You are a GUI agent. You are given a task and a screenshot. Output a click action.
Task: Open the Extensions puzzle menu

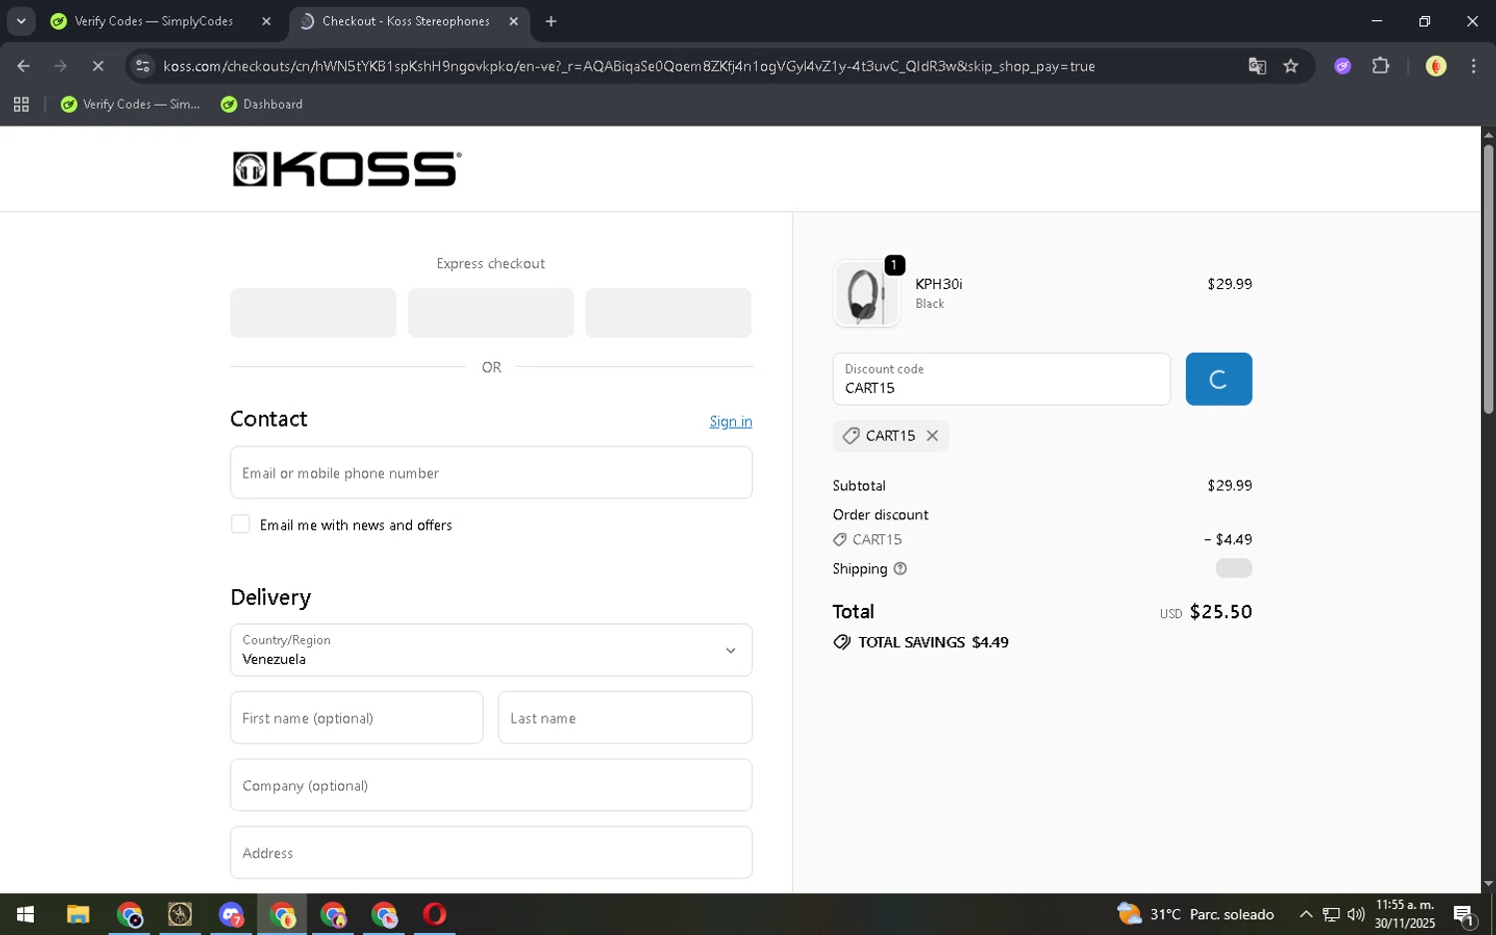click(x=1380, y=66)
